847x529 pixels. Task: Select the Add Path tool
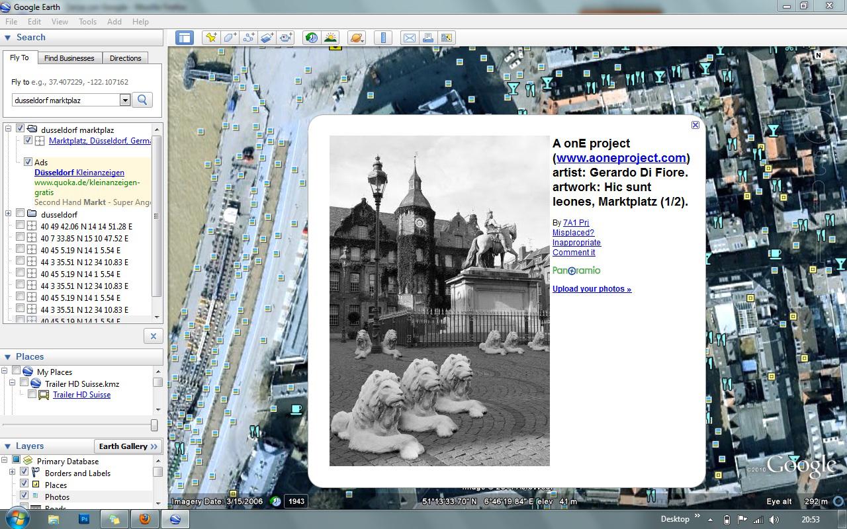[x=248, y=38]
